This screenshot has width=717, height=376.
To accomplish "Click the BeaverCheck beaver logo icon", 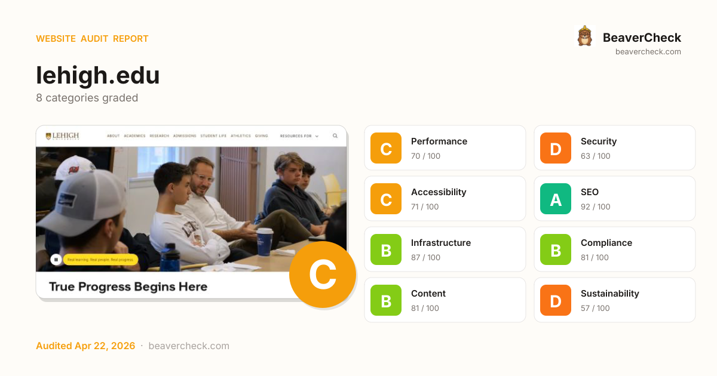I will click(x=584, y=36).
